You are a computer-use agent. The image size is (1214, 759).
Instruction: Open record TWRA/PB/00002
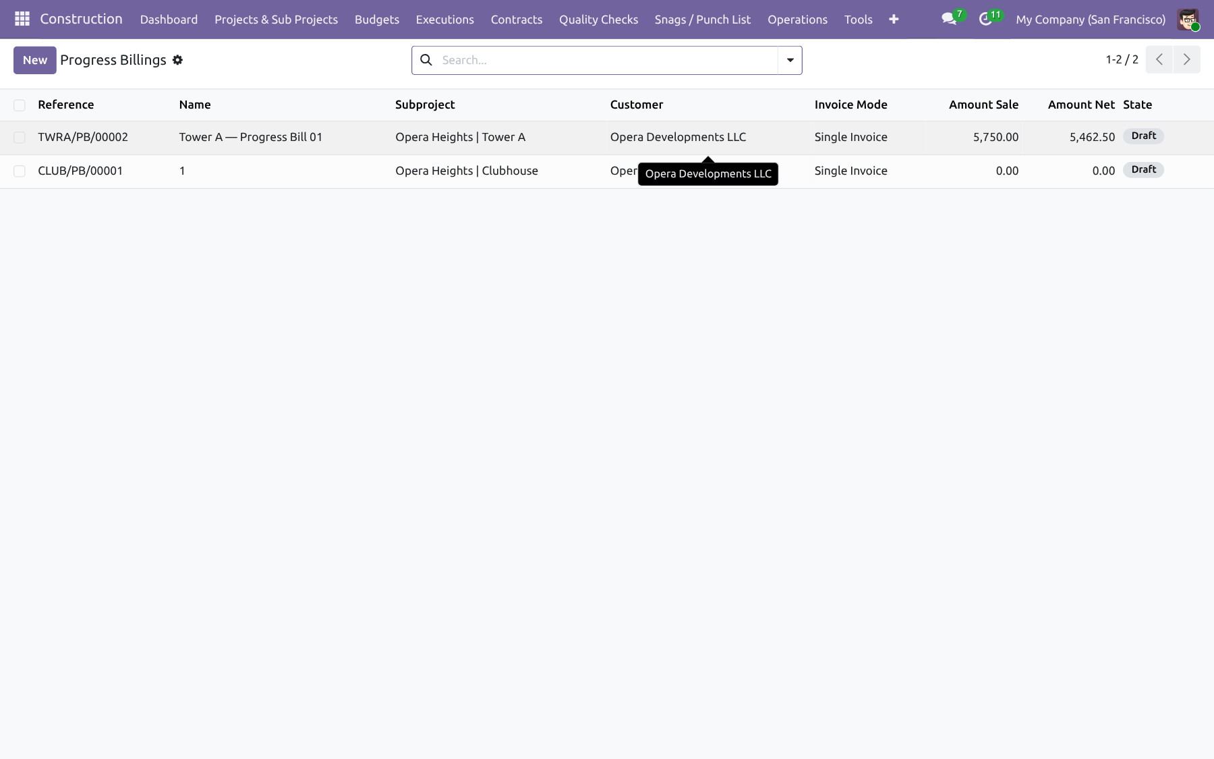pos(83,137)
